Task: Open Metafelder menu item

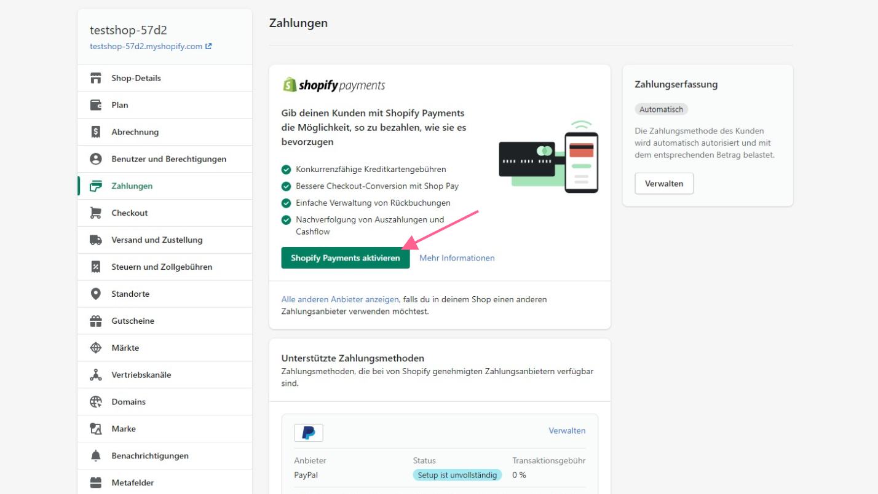Action: pos(165,483)
